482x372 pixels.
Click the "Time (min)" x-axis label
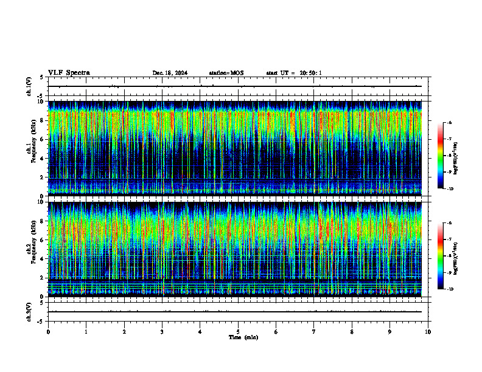(243, 337)
